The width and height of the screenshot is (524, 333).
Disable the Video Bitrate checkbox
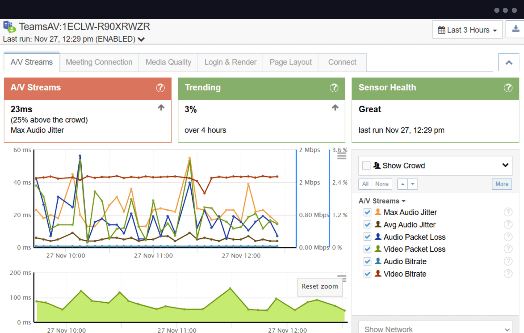pyautogui.click(x=368, y=274)
